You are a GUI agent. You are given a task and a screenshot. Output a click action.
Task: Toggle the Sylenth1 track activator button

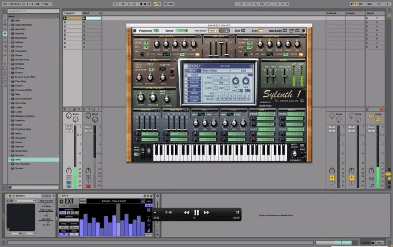pyautogui.click(x=68, y=177)
